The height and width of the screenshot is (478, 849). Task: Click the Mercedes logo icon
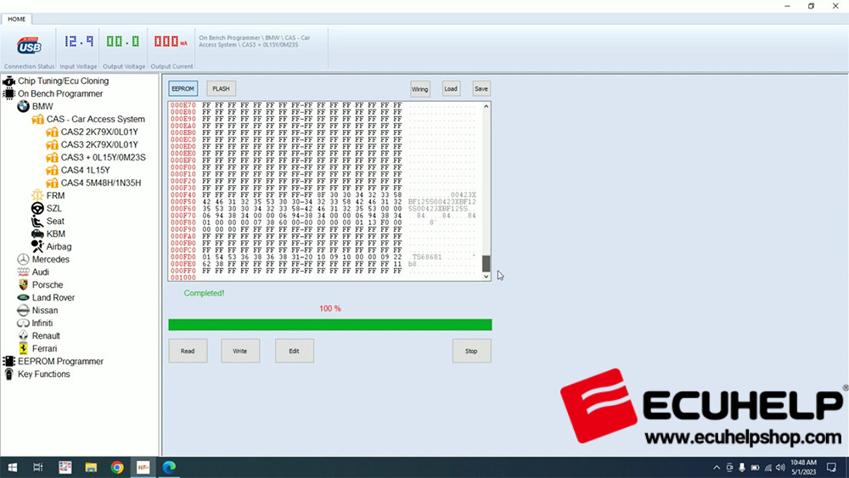(23, 259)
